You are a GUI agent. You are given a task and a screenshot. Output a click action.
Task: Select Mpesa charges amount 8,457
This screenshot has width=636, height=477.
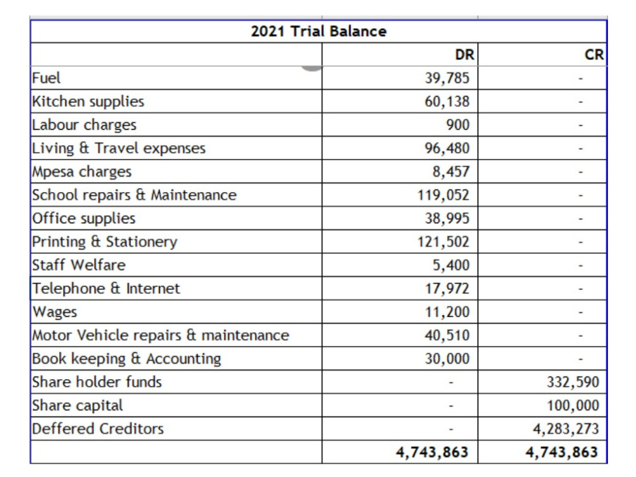451,172
